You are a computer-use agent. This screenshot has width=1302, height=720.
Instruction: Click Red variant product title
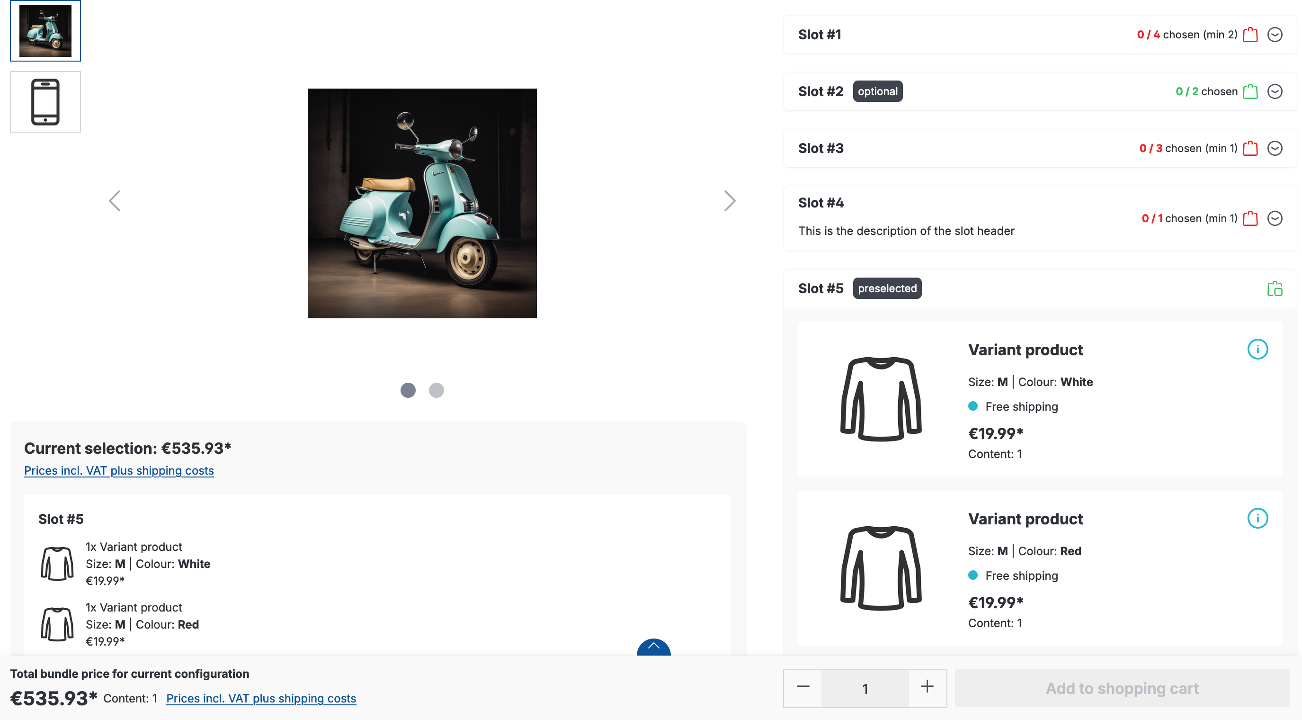click(1026, 519)
